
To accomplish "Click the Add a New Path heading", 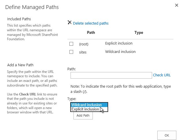I will tap(20, 65).
